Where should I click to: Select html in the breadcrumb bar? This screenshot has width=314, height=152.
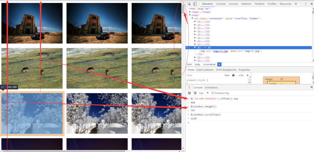coord(189,64)
